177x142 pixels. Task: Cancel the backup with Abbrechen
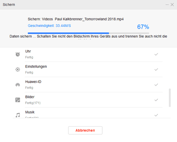pos(85,130)
